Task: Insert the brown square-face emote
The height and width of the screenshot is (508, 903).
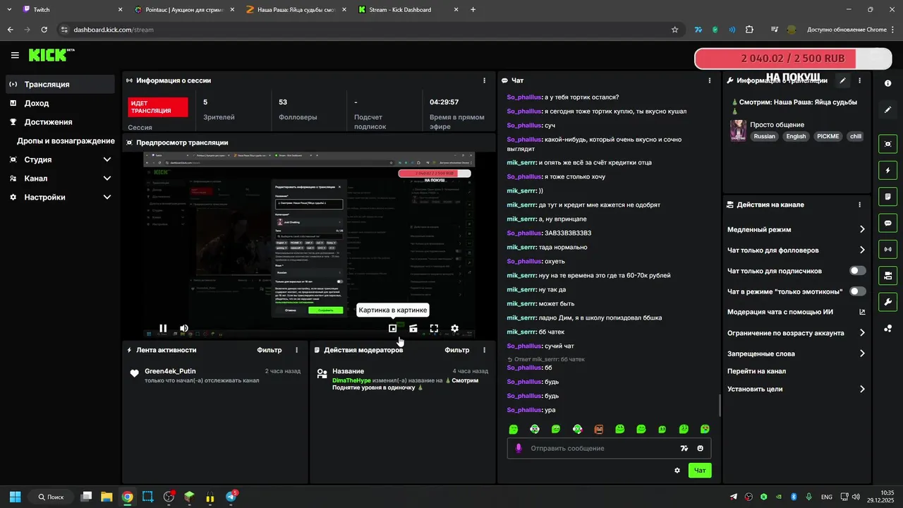Action: coord(599,429)
